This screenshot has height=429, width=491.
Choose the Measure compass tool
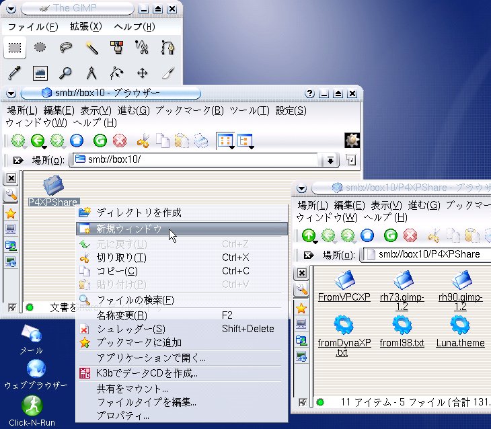pyautogui.click(x=91, y=73)
